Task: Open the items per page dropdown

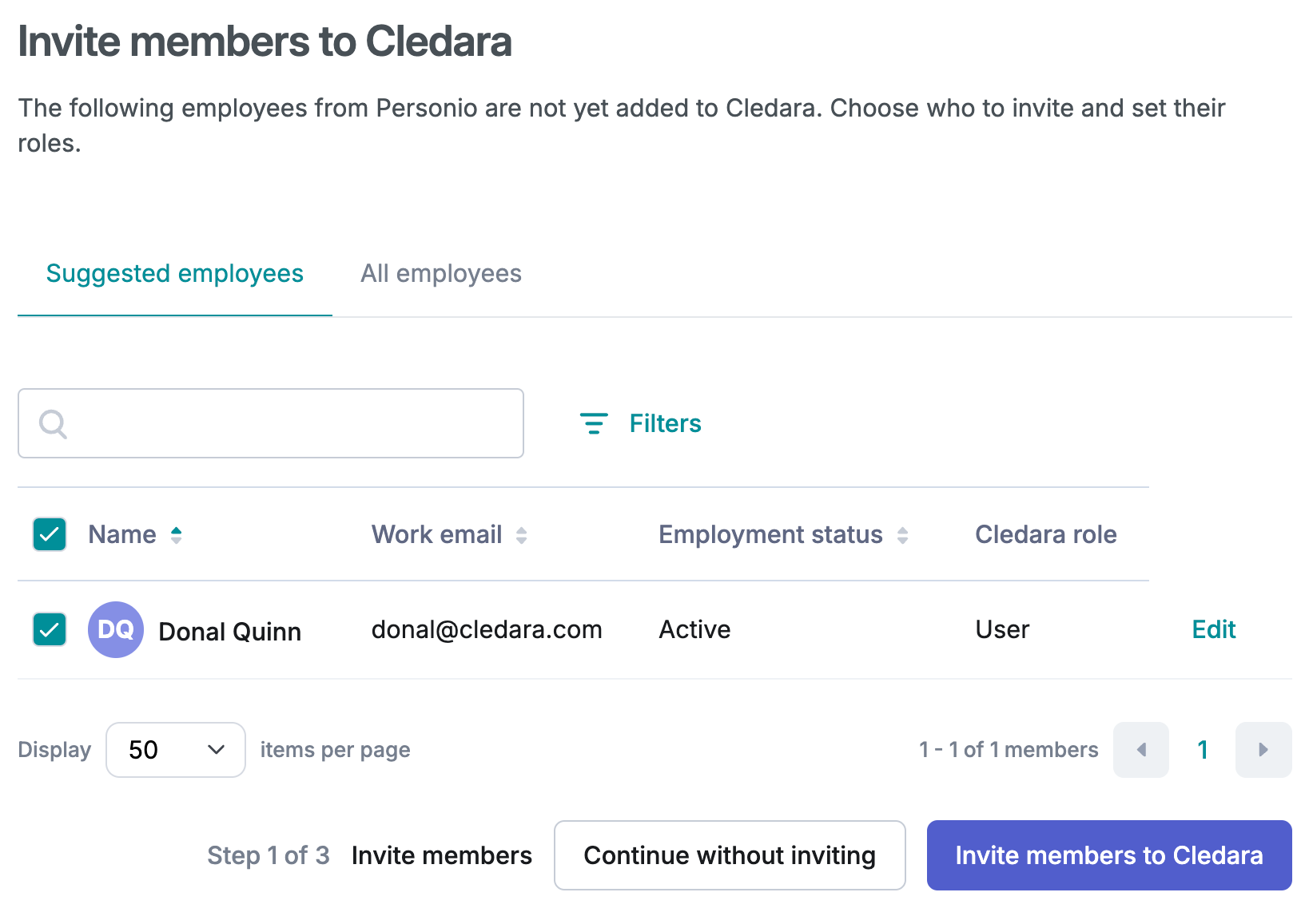Action: (176, 750)
